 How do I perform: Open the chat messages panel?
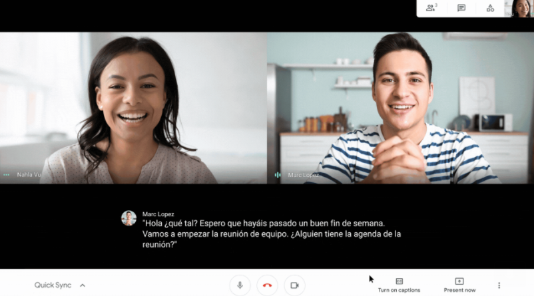[x=461, y=8]
